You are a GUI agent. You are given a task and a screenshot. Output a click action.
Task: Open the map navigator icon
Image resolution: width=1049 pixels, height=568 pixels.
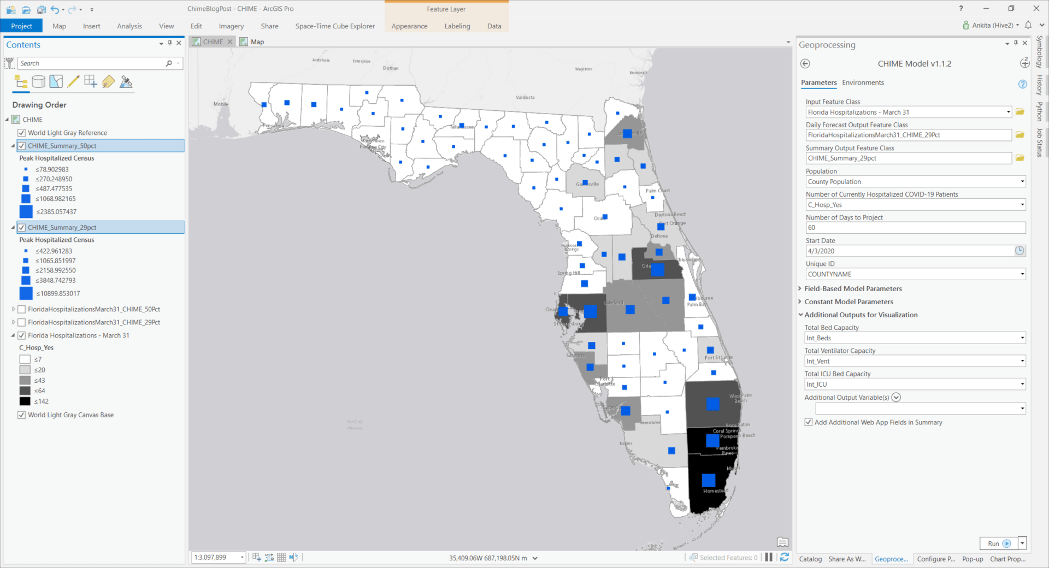782,542
